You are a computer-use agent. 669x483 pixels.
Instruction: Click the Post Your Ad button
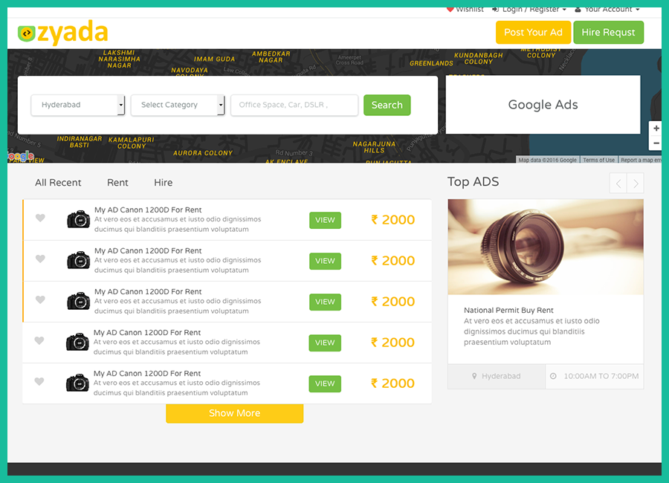533,33
